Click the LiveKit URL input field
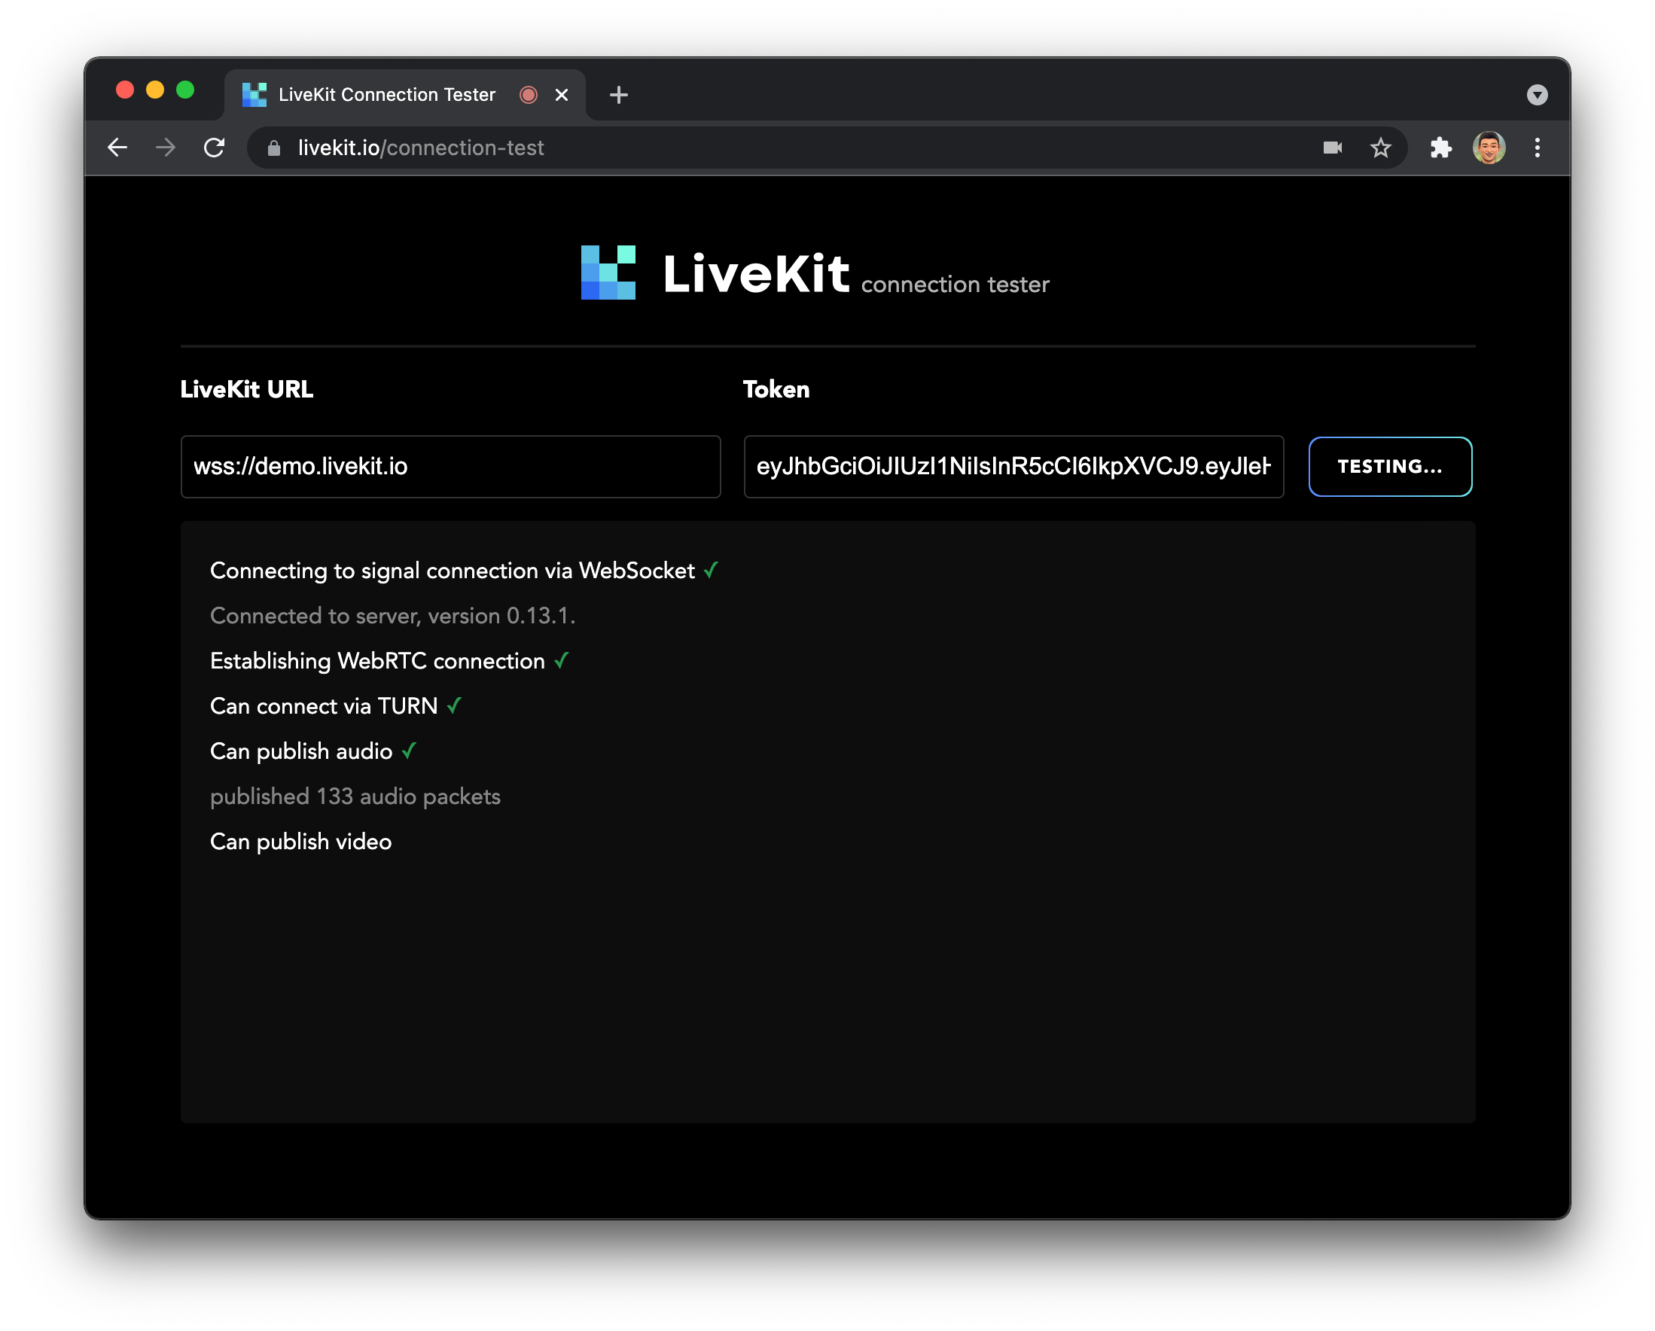This screenshot has width=1655, height=1331. (450, 467)
